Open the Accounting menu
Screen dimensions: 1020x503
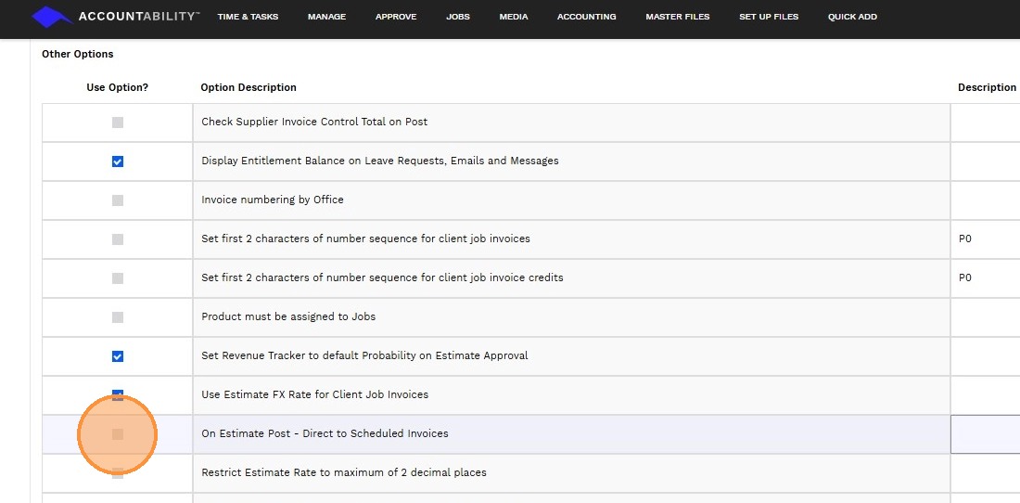(x=587, y=17)
